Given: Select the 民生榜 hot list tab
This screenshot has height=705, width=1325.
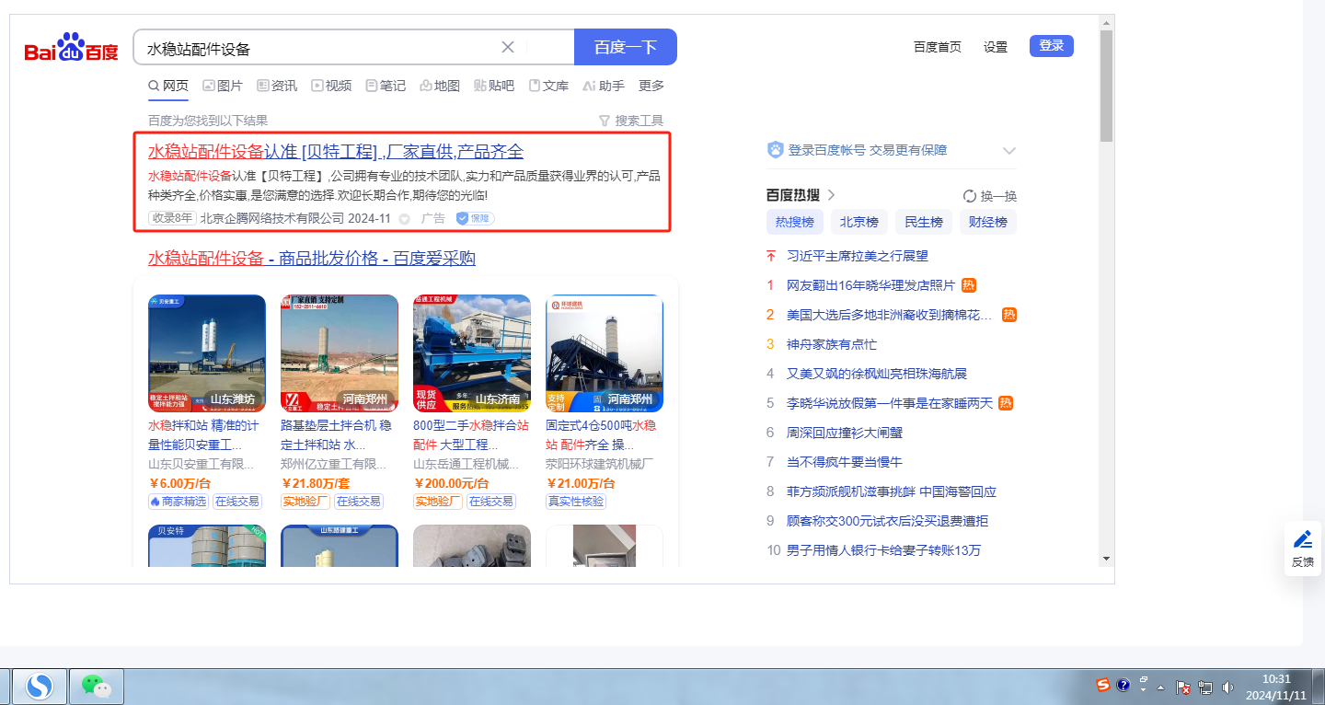Looking at the screenshot, I should click(924, 222).
